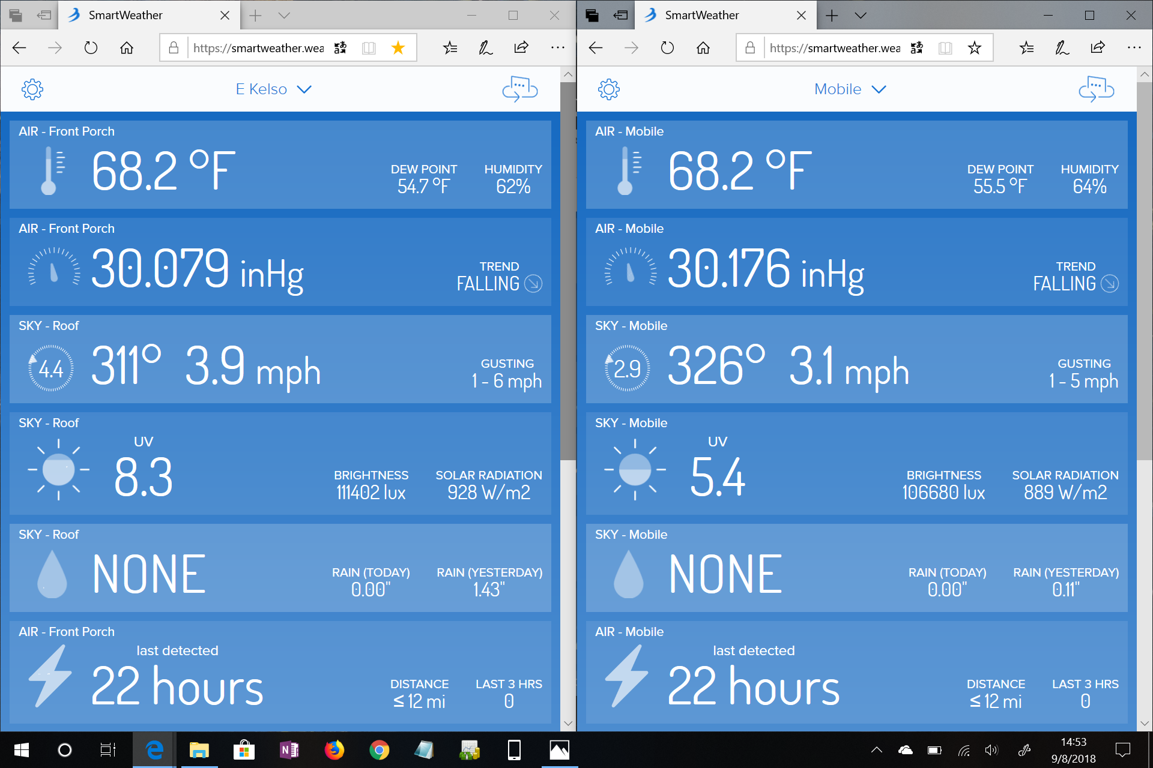Go back in left browser window
1153x768 pixels.
coord(19,48)
